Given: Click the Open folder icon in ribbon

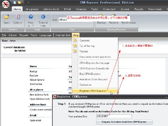Looking at the screenshot, I should tap(7, 17).
